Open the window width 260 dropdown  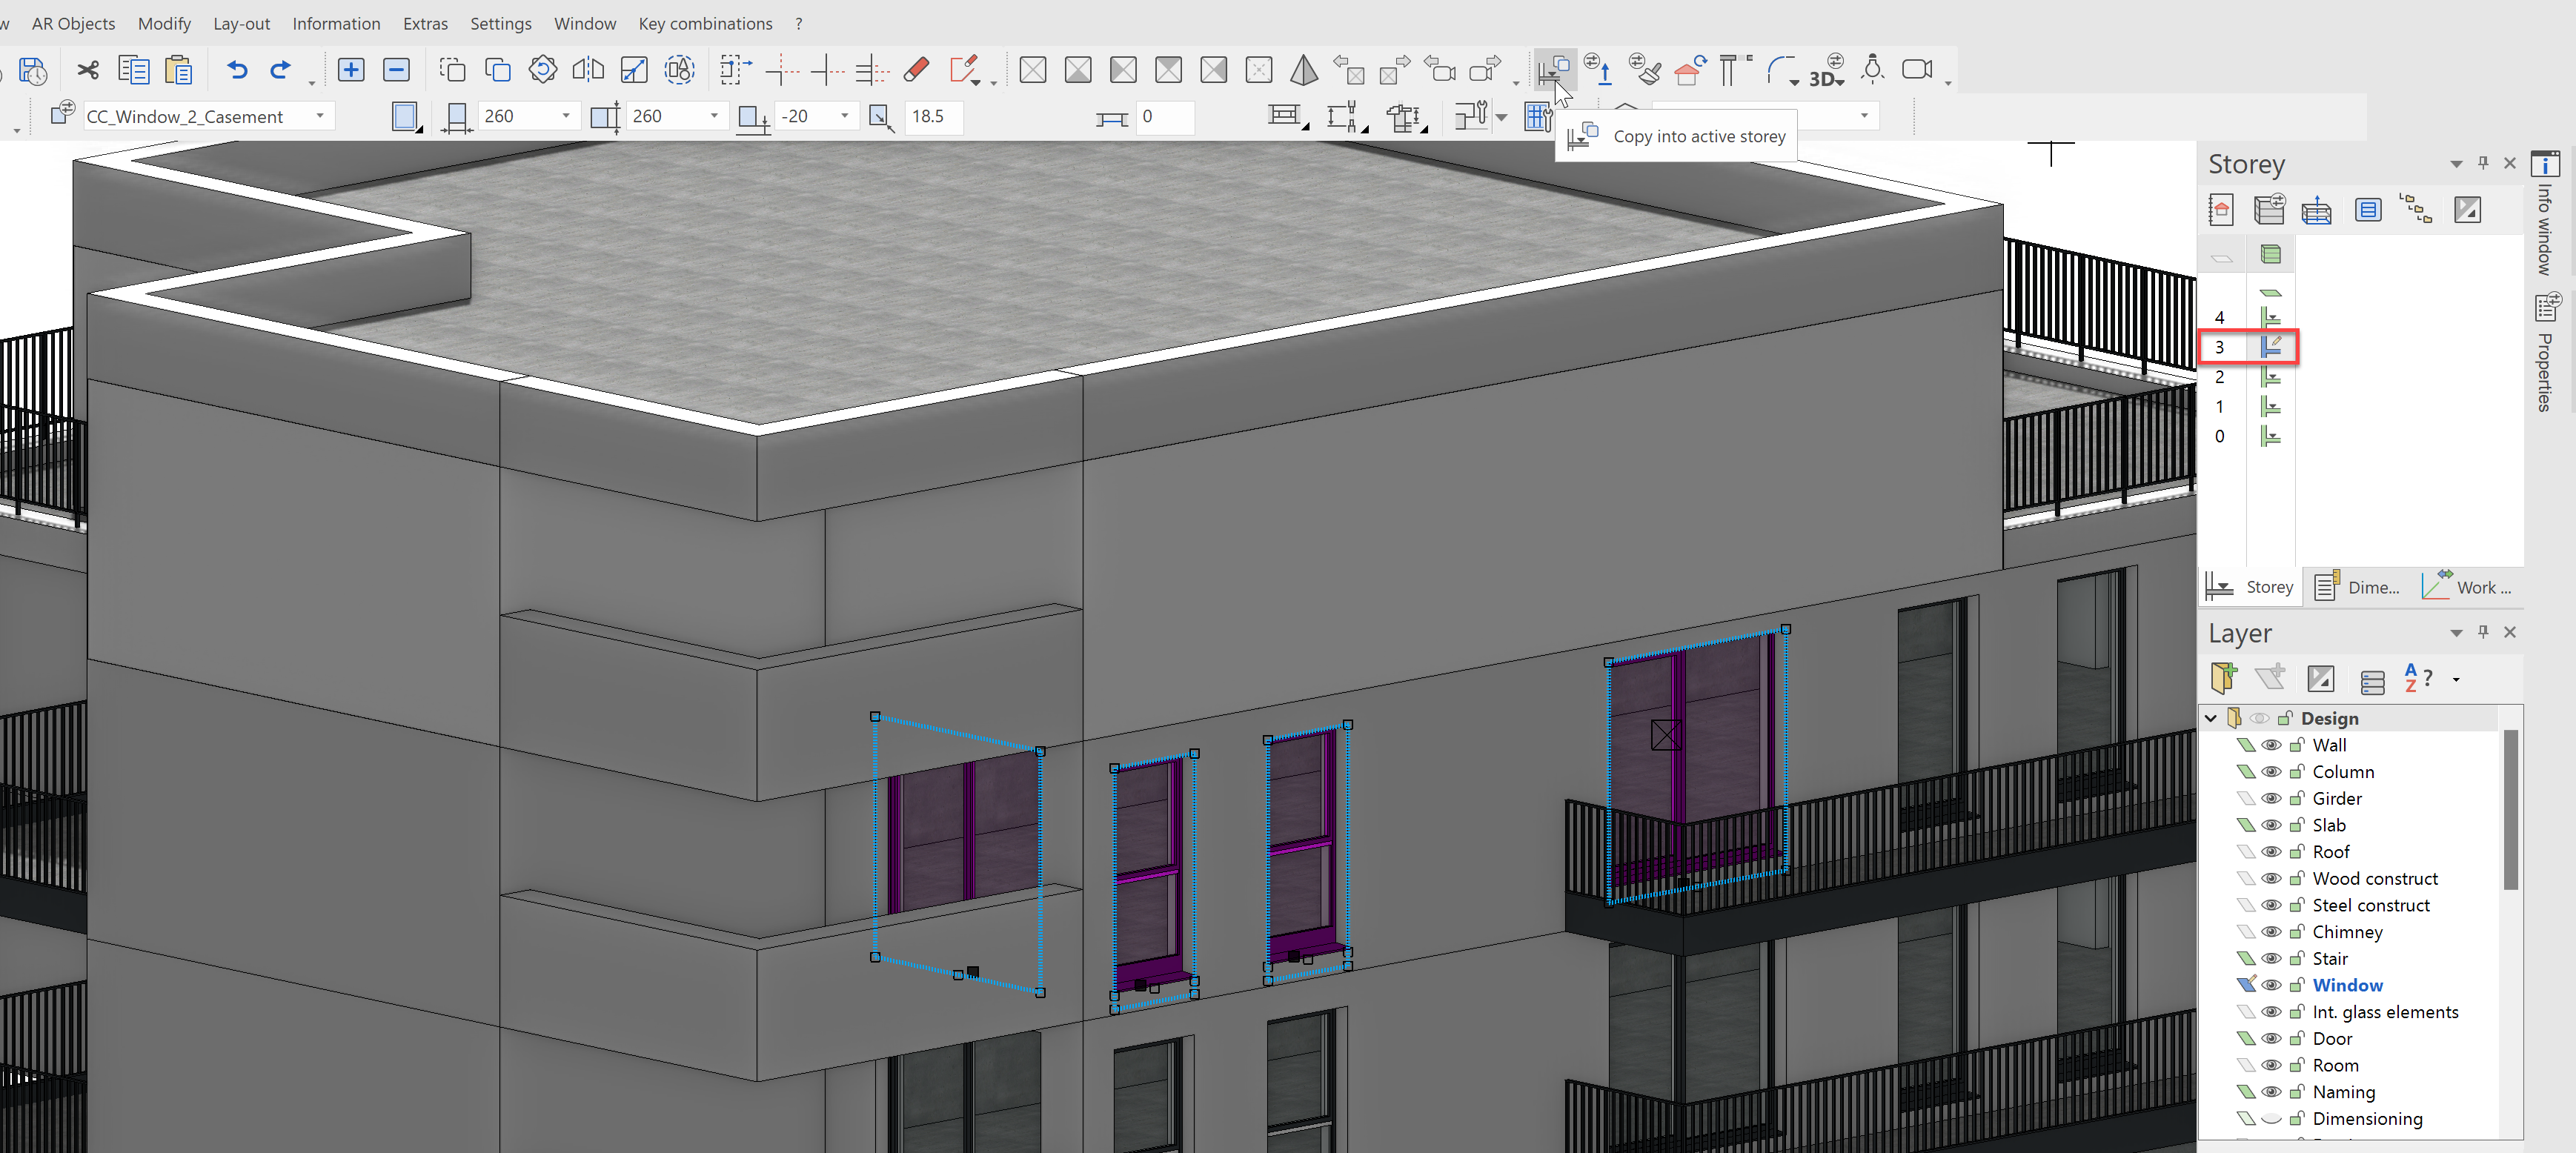(566, 116)
